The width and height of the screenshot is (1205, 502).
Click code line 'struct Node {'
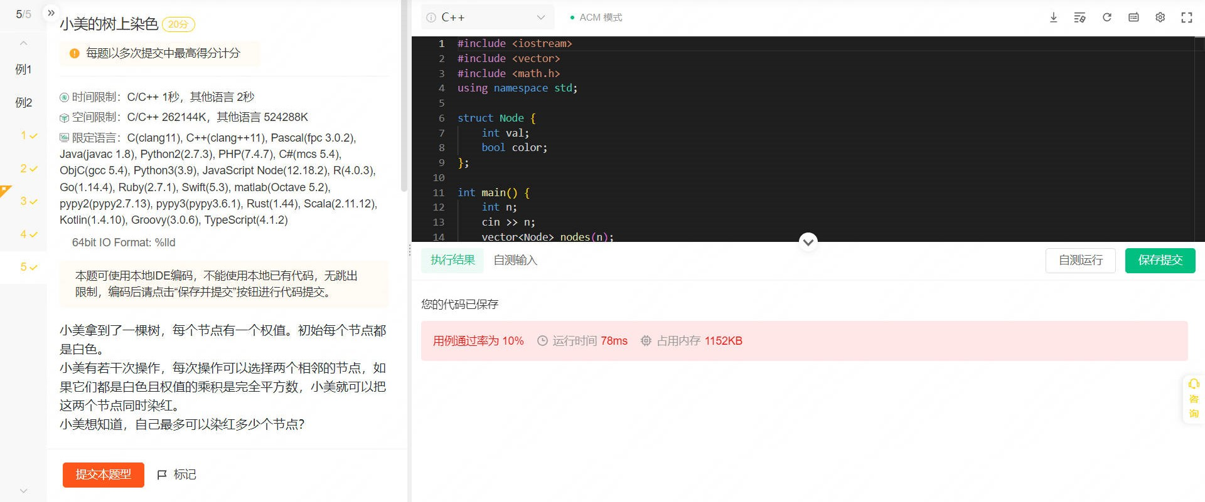[x=496, y=118]
